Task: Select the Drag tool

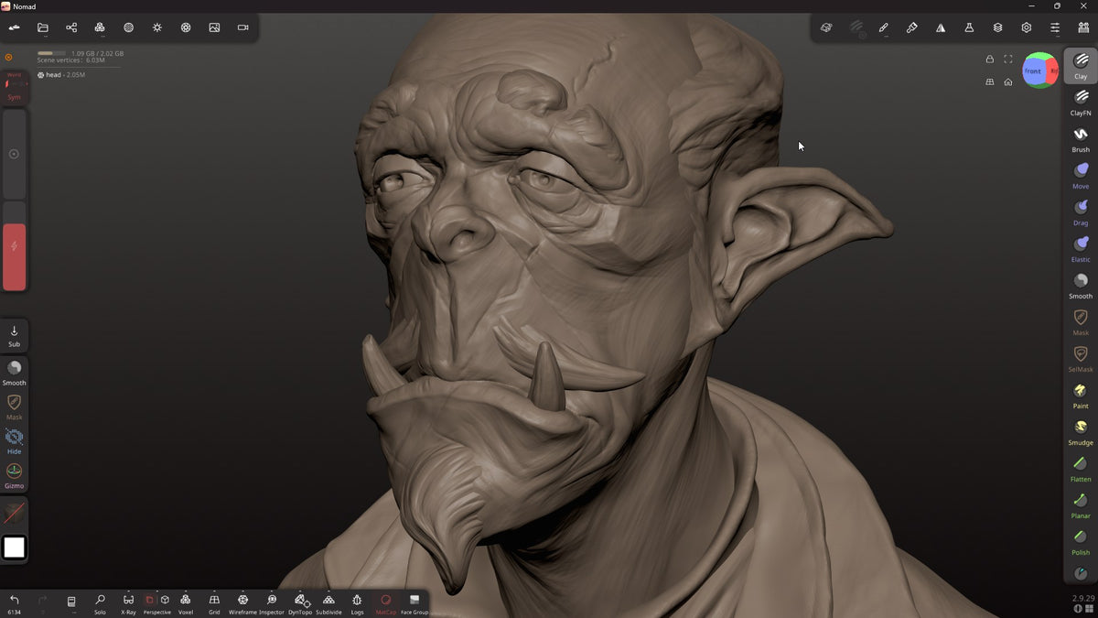Action: 1081,211
